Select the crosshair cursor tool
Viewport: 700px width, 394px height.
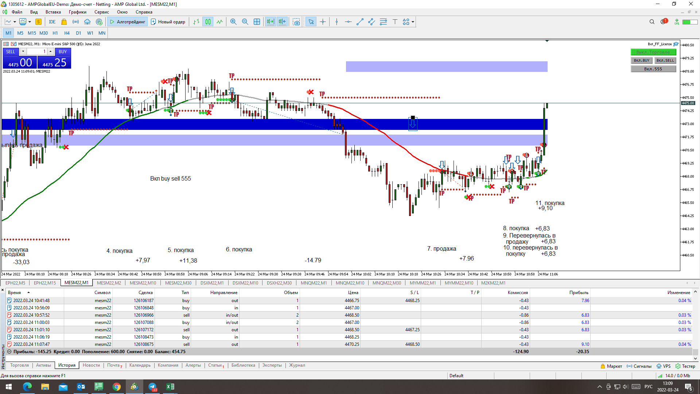click(323, 22)
